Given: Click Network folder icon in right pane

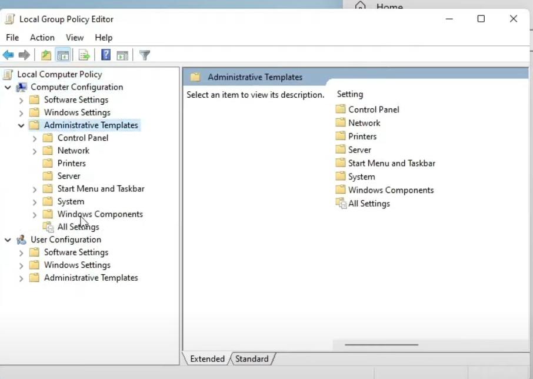Looking at the screenshot, I should click(340, 122).
